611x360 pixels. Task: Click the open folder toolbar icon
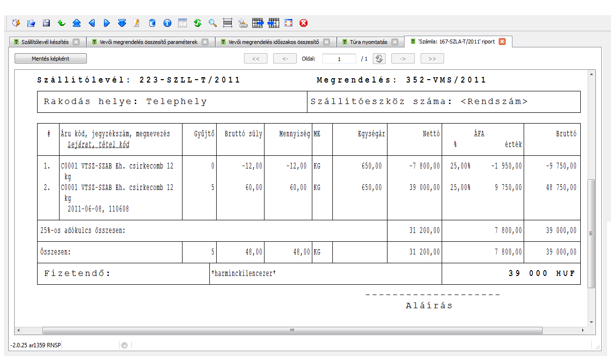point(31,23)
